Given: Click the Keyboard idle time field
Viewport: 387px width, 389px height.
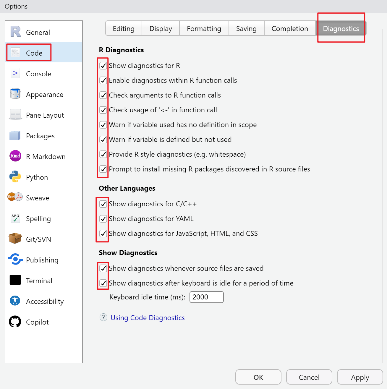Looking at the screenshot, I should pyautogui.click(x=206, y=297).
